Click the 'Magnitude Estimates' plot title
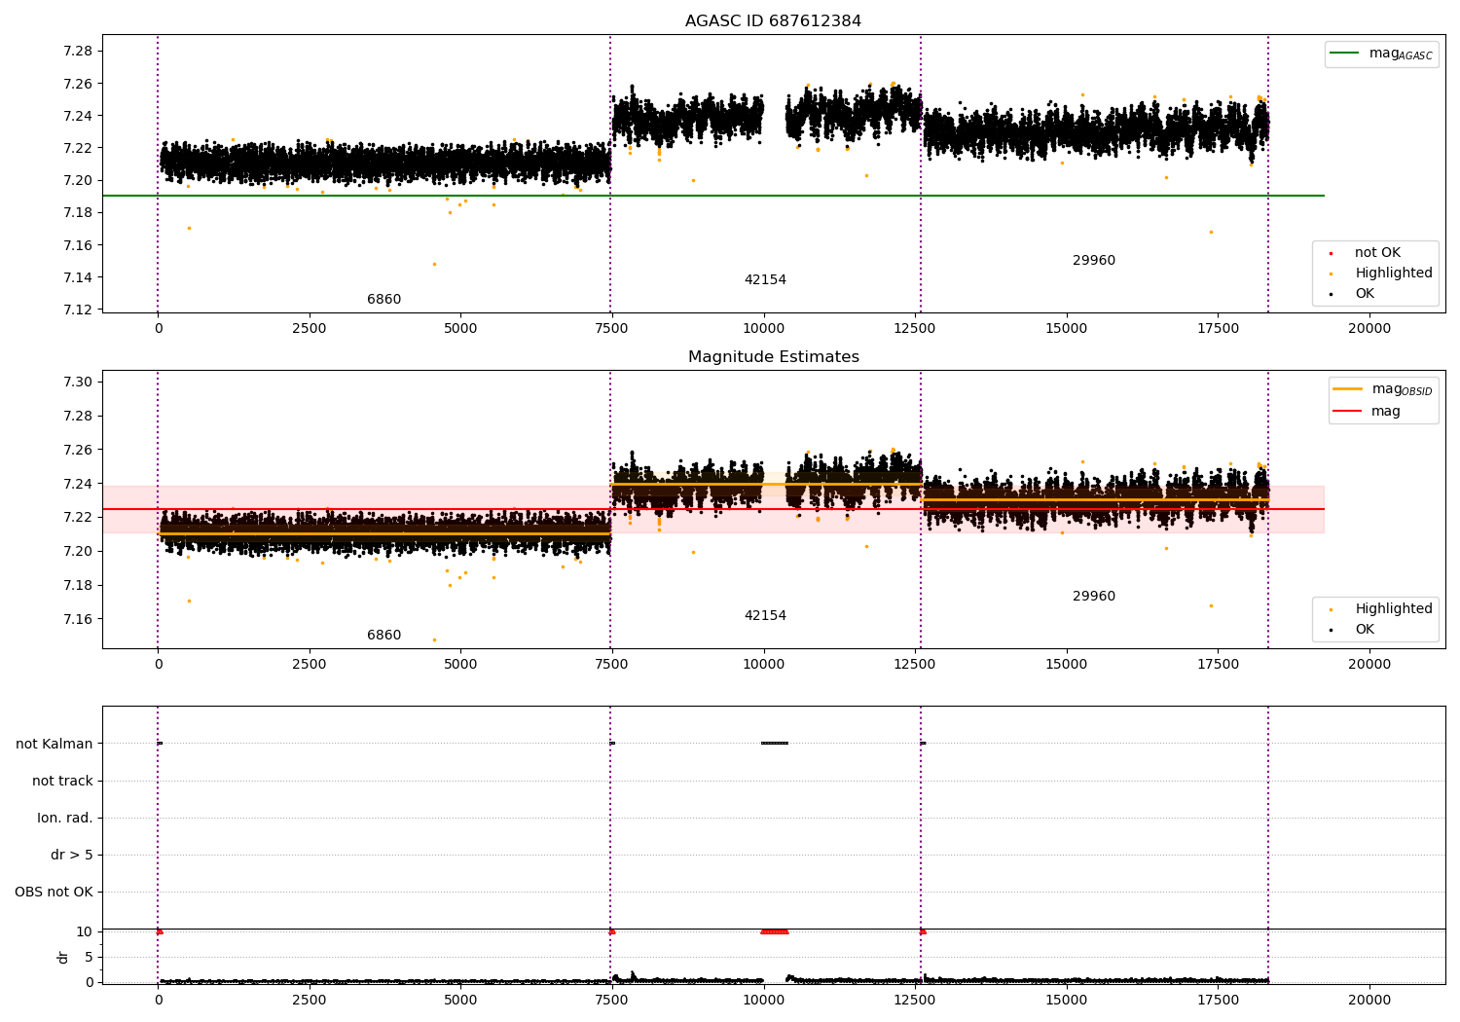Image resolution: width=1460 pixels, height=1022 pixels. pyautogui.click(x=773, y=357)
